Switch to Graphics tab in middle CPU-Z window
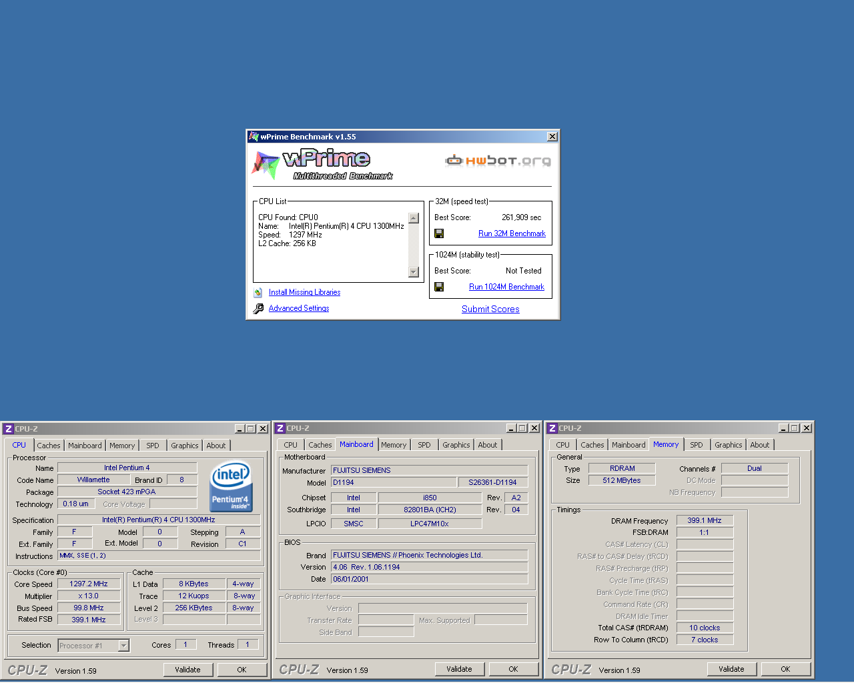Screen dimensions: 854x683 click(456, 445)
